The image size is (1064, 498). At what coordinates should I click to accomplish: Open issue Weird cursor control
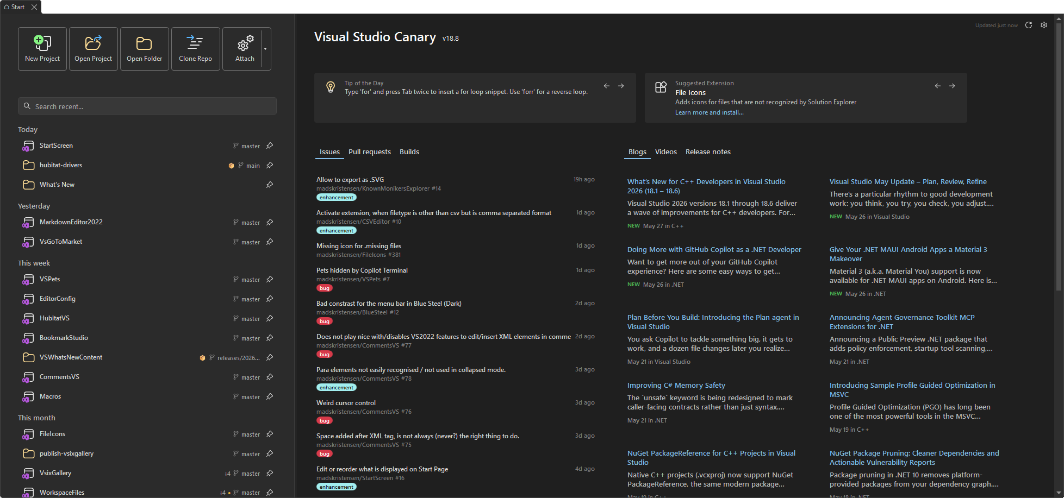click(x=346, y=403)
